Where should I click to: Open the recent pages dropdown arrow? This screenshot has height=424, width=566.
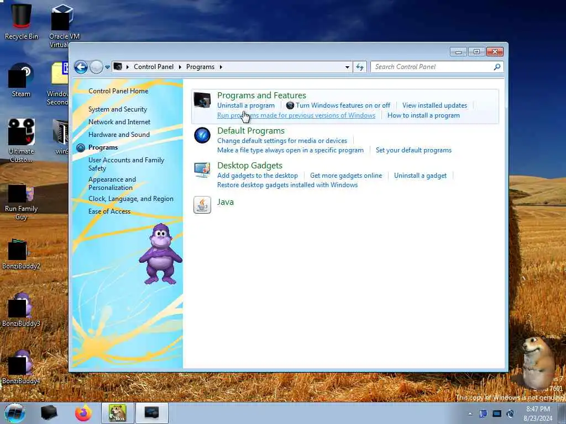pyautogui.click(x=107, y=67)
